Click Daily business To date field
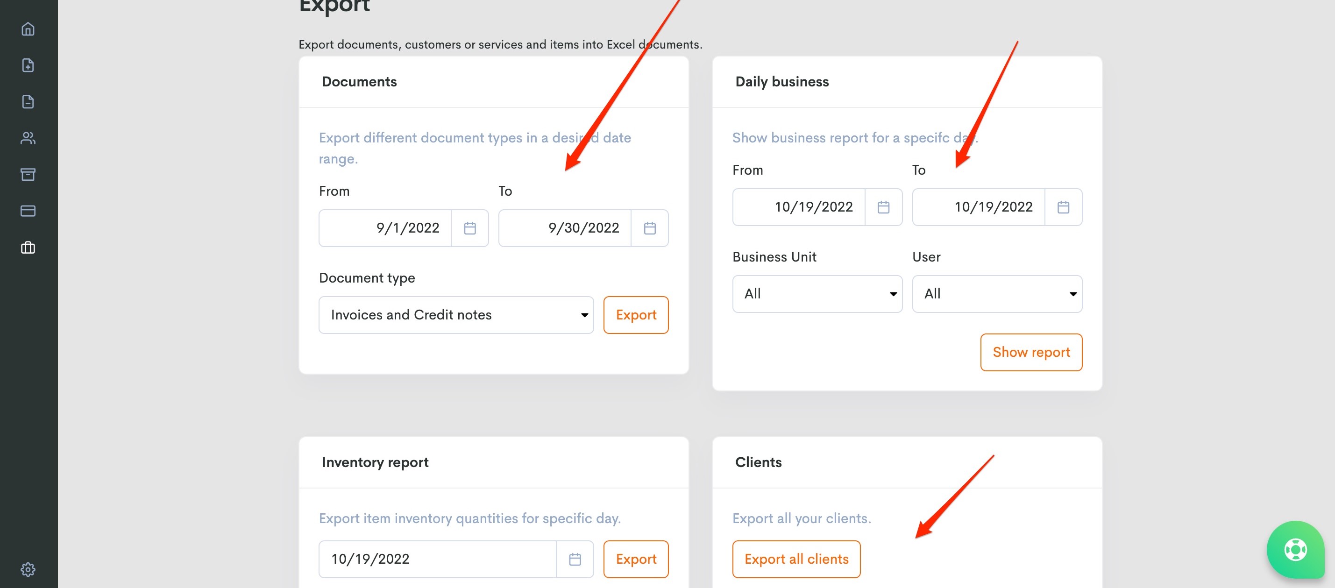Image resolution: width=1335 pixels, height=588 pixels. (979, 207)
